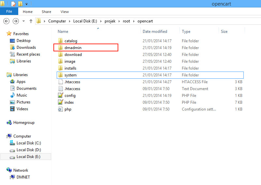Select the catalog folder icon
Screen dimensions: 261x185
[x=60, y=41]
